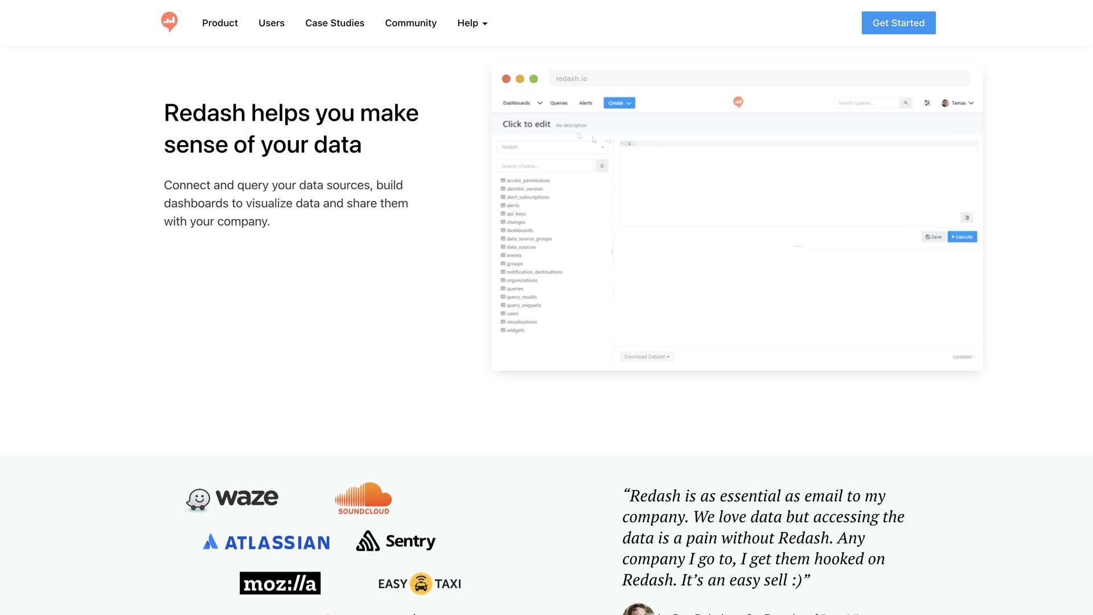Open Case Studies link
The image size is (1093, 615).
[334, 23]
